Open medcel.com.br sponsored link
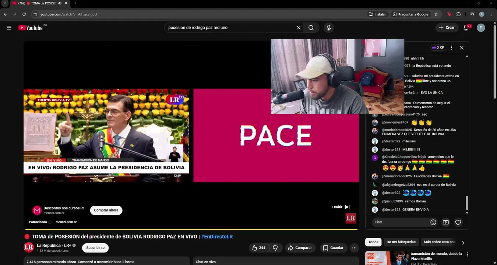Image resolution: width=497 pixels, height=265 pixels. tap(66, 222)
